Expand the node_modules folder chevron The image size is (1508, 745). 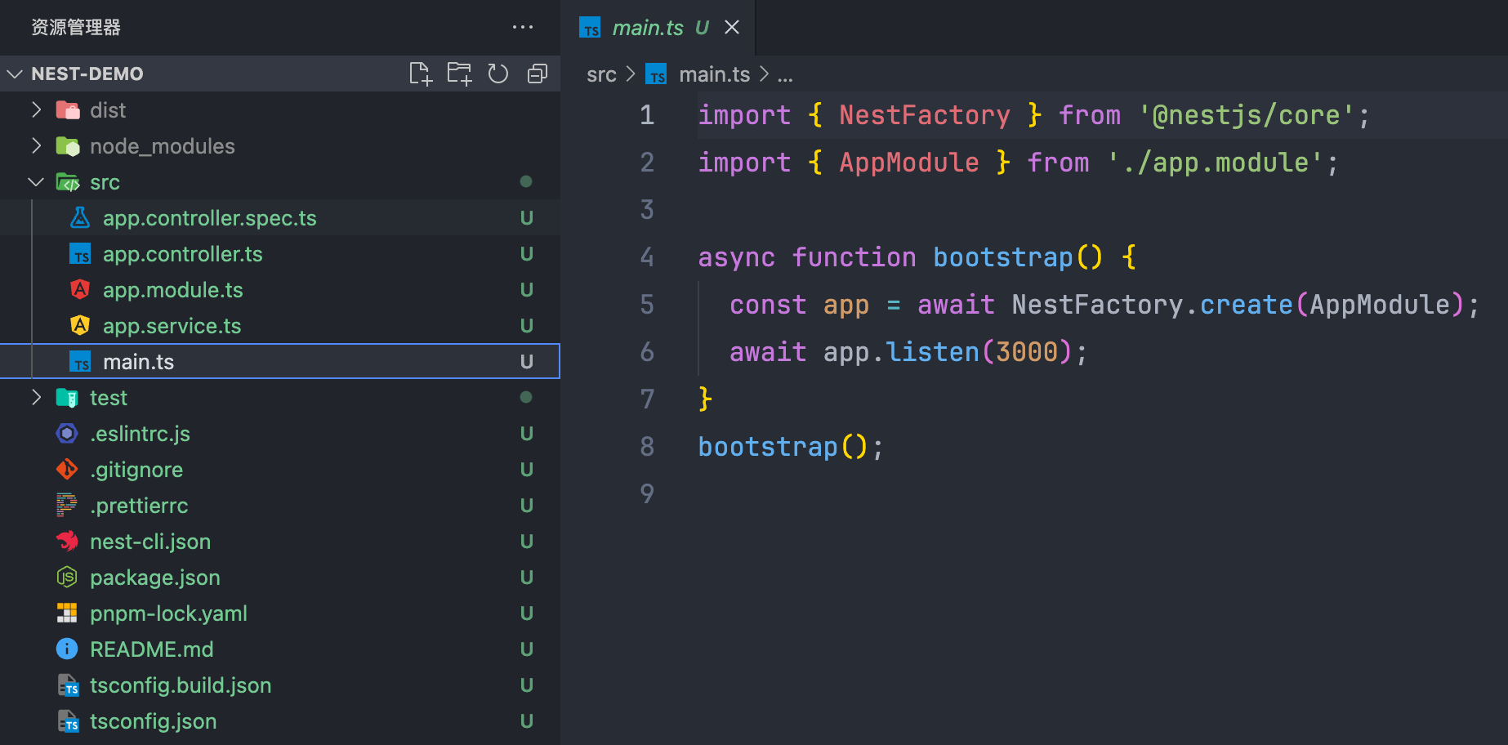coord(36,145)
